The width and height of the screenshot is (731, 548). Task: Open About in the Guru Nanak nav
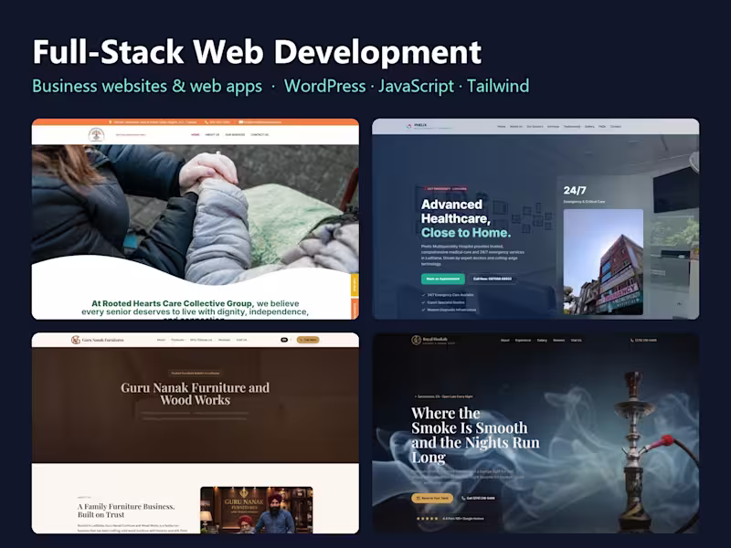(x=162, y=340)
